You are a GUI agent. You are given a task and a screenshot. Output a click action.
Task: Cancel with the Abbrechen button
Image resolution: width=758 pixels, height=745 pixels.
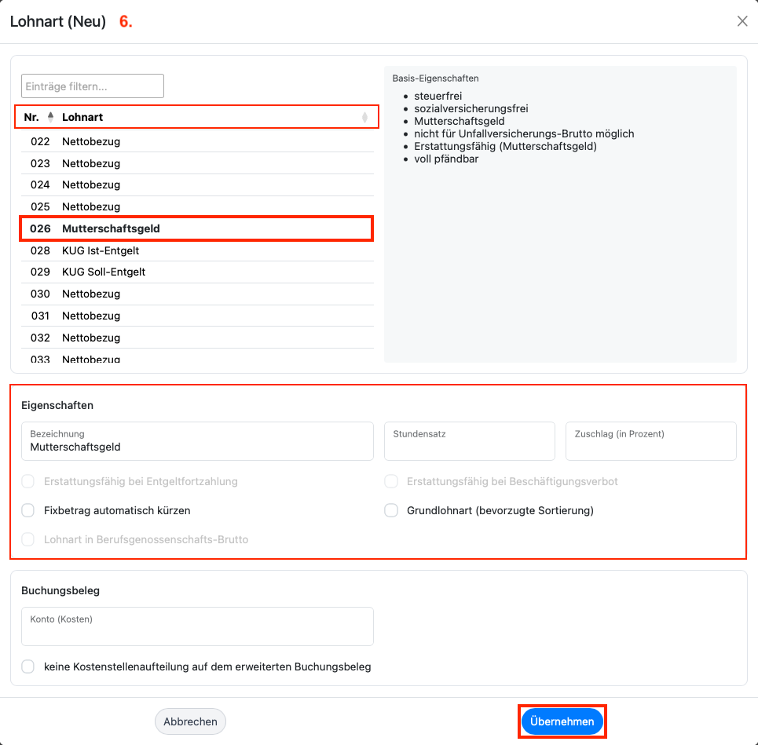(190, 721)
